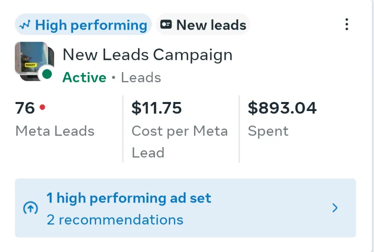Click the Cost per Meta Lead label
This screenshot has width=374, height=252.
[x=180, y=141]
